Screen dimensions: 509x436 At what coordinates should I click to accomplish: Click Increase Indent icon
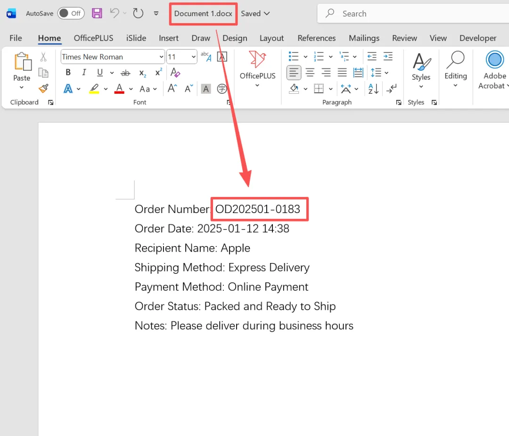click(388, 57)
